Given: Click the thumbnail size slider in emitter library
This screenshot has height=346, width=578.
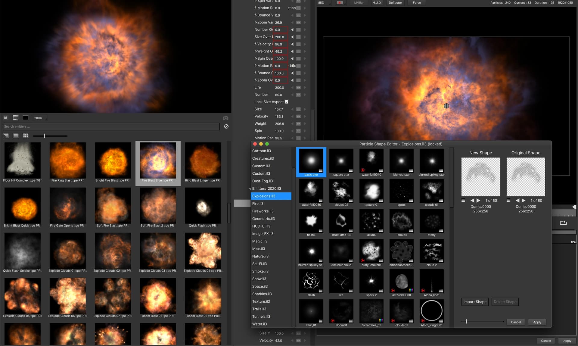Looking at the screenshot, I should (44, 136).
